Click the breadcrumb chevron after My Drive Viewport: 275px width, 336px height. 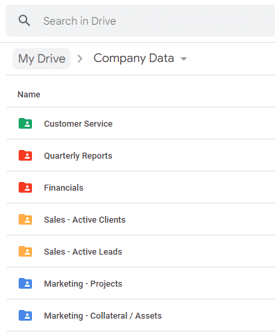[80, 59]
